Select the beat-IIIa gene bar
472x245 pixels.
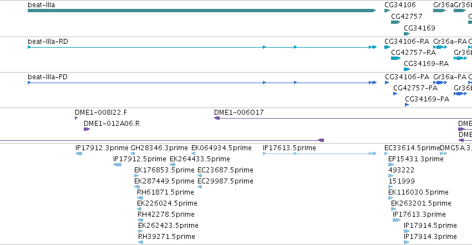point(202,11)
